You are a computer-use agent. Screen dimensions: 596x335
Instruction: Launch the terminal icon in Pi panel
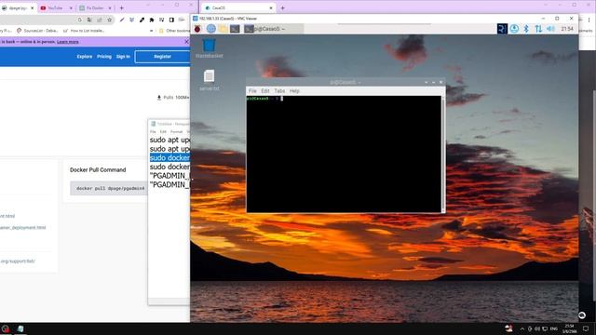tap(235, 29)
